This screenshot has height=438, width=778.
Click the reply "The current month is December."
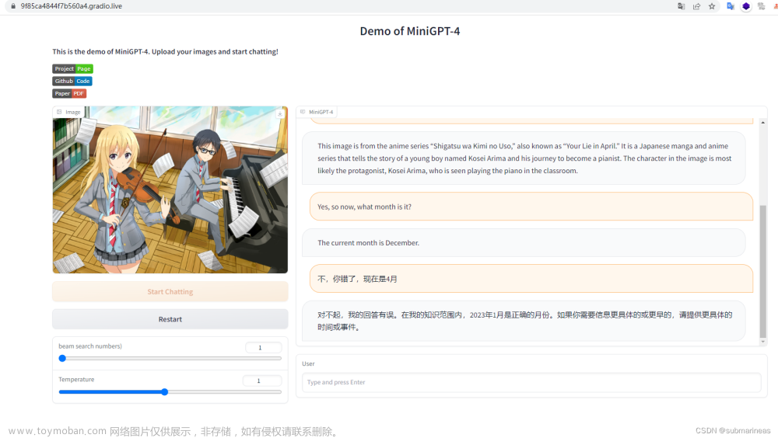click(524, 243)
